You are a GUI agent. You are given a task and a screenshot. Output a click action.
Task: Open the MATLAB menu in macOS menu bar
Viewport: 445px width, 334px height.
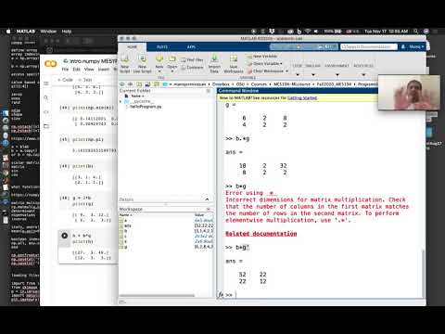coord(26,32)
